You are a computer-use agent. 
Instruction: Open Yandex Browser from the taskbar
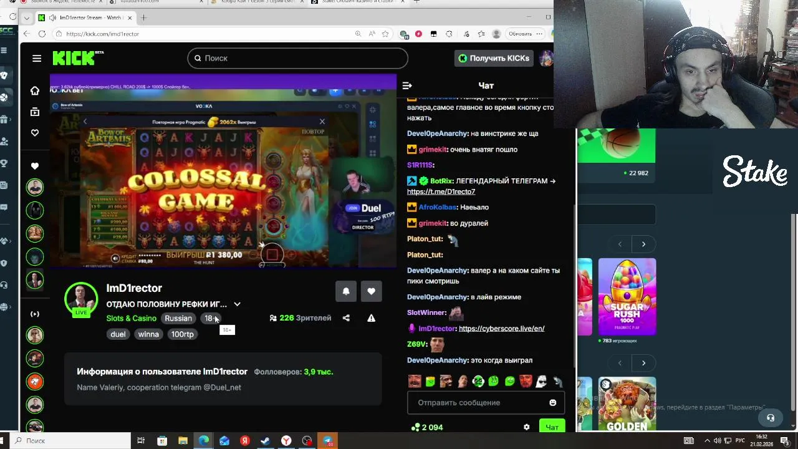coord(286,441)
